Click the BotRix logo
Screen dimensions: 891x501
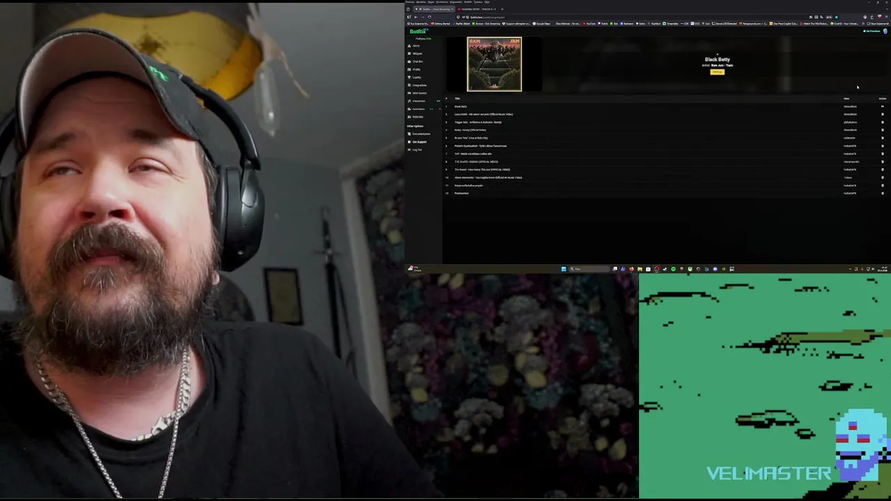pyautogui.click(x=418, y=31)
